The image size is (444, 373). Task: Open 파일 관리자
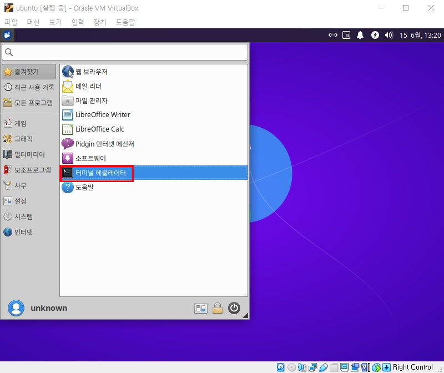click(154, 100)
